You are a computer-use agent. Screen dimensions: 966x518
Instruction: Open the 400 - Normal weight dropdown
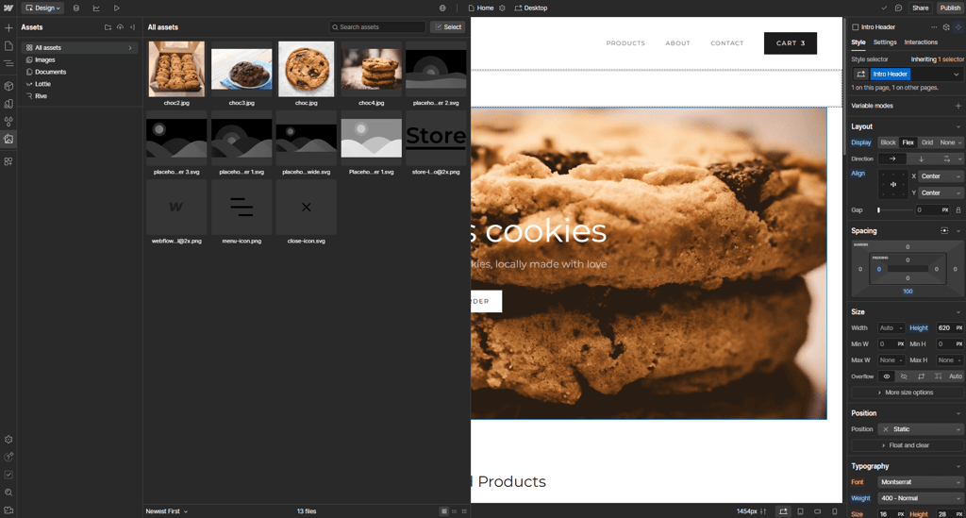point(921,498)
